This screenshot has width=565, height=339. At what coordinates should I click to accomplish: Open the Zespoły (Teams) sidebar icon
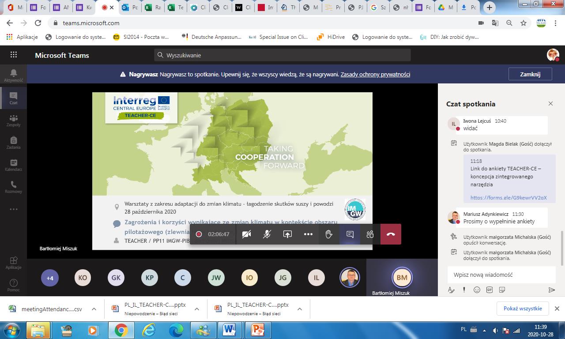point(13,120)
